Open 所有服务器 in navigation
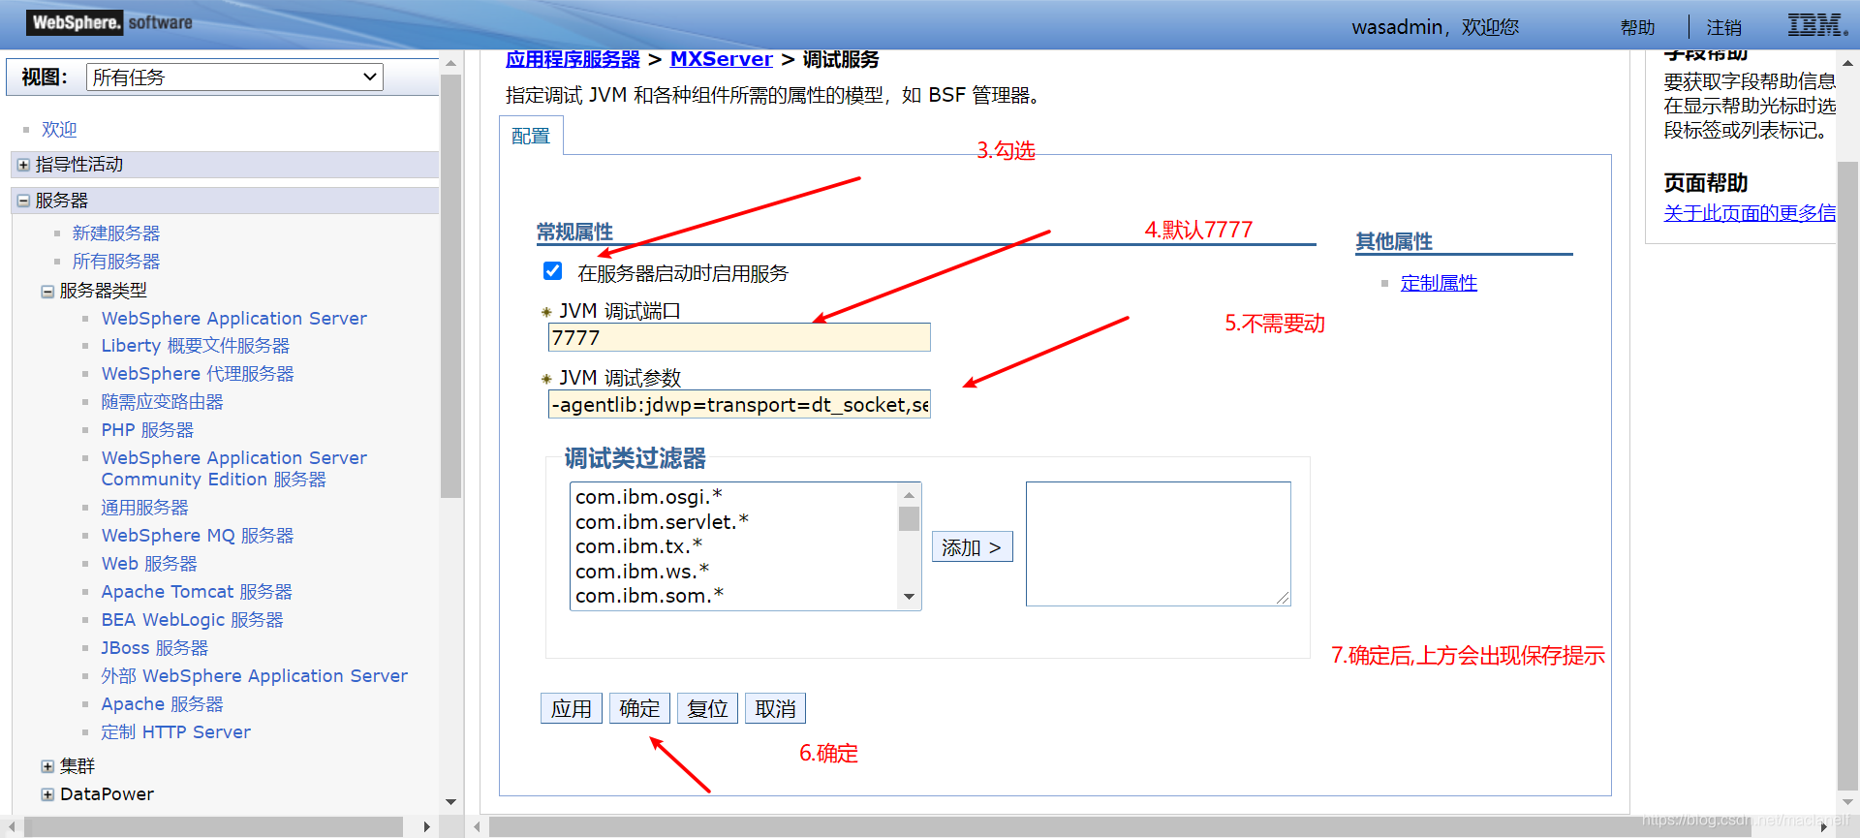Screen dimensions: 1860x838 [116, 262]
